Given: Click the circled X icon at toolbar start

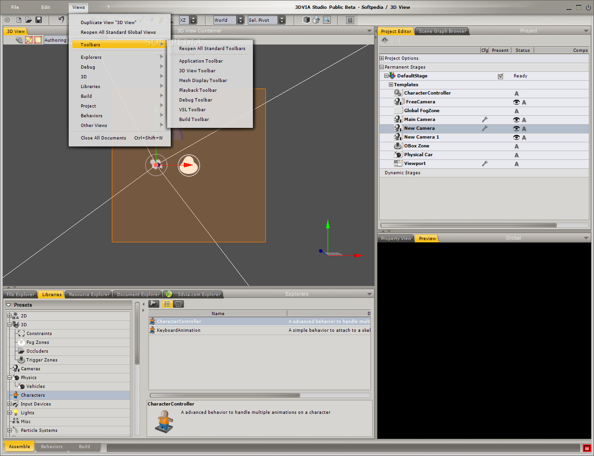Looking at the screenshot, I should tap(7, 20).
